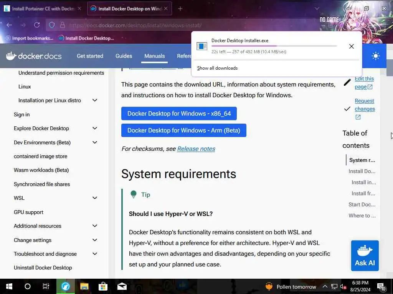
Task: Click the download progress bar
Action: coord(274,46)
